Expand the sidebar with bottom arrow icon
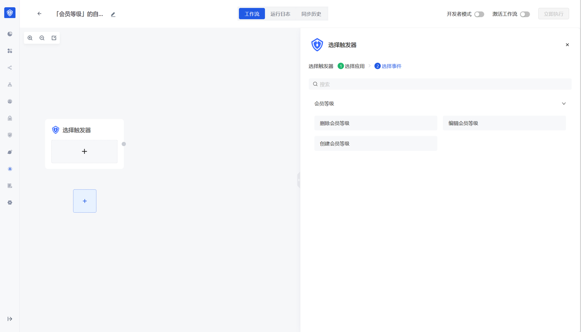581x332 pixels. coord(10,319)
